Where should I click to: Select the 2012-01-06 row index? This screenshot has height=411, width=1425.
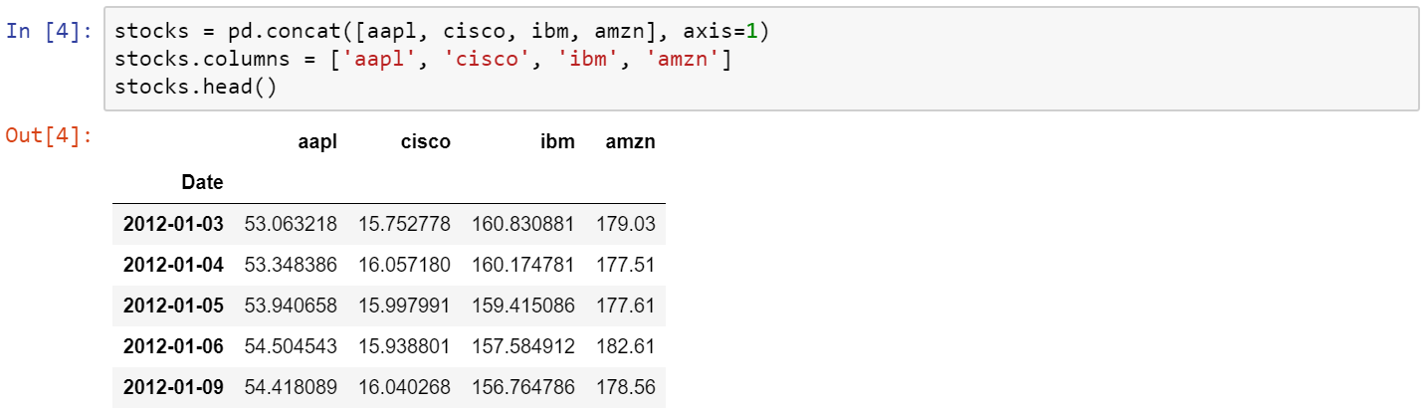click(x=173, y=346)
